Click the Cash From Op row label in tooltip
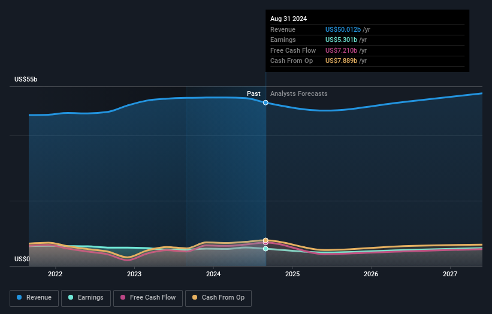492x314 pixels. (291, 61)
